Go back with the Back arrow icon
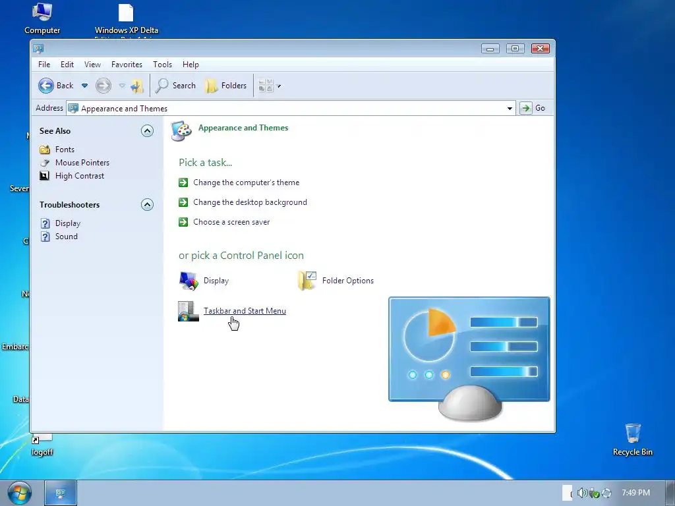675x506 pixels. click(46, 86)
